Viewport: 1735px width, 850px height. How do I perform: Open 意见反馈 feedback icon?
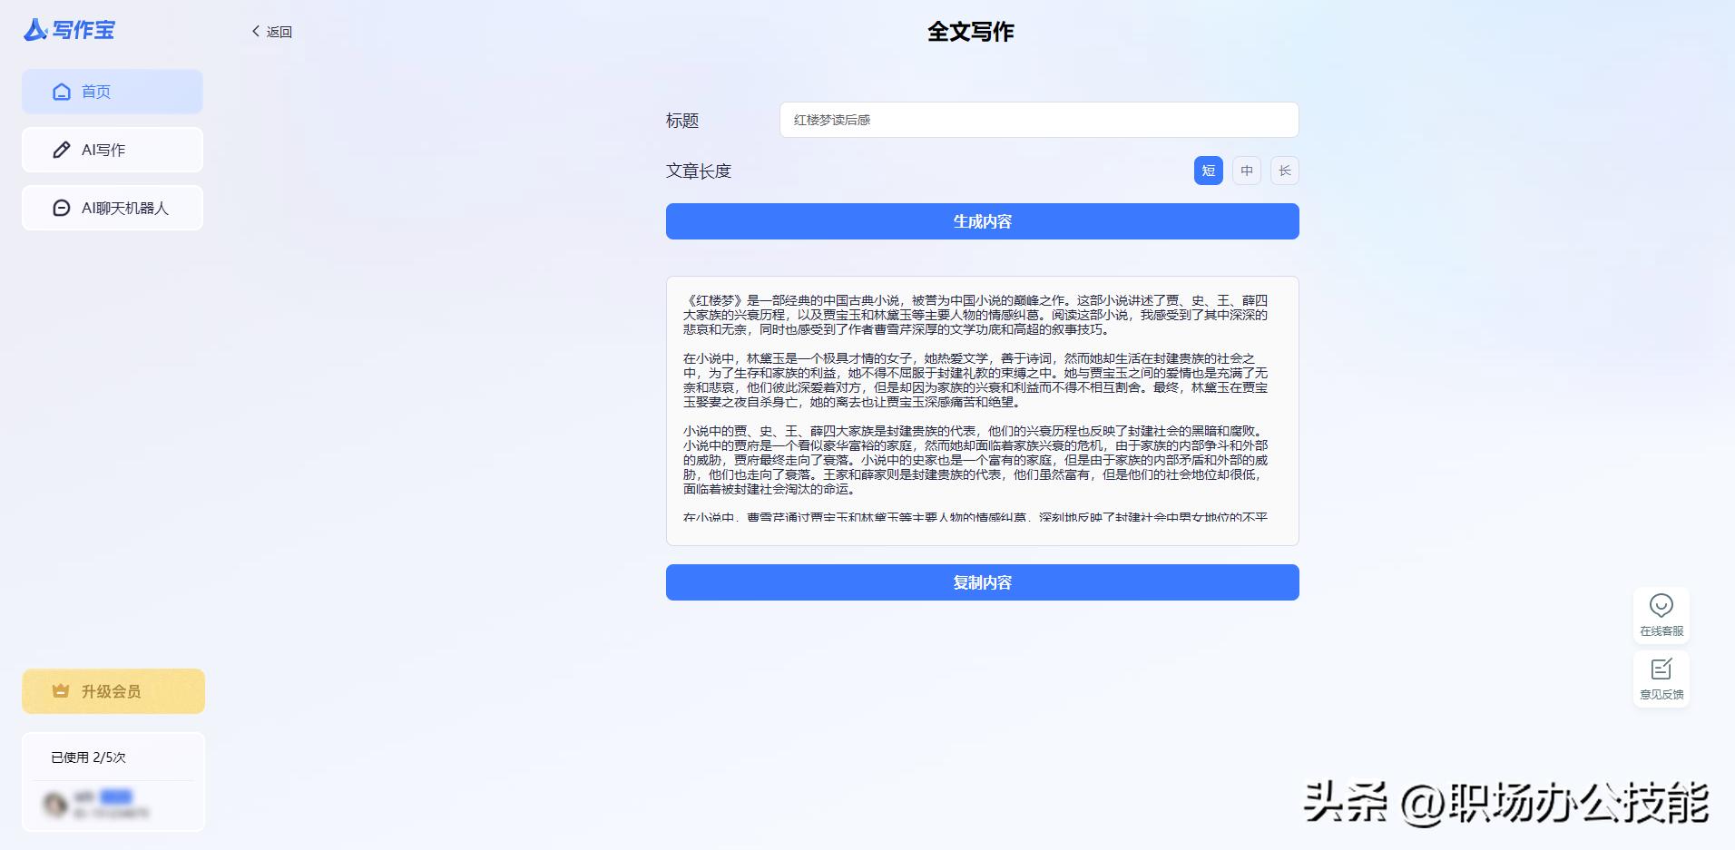click(1661, 669)
